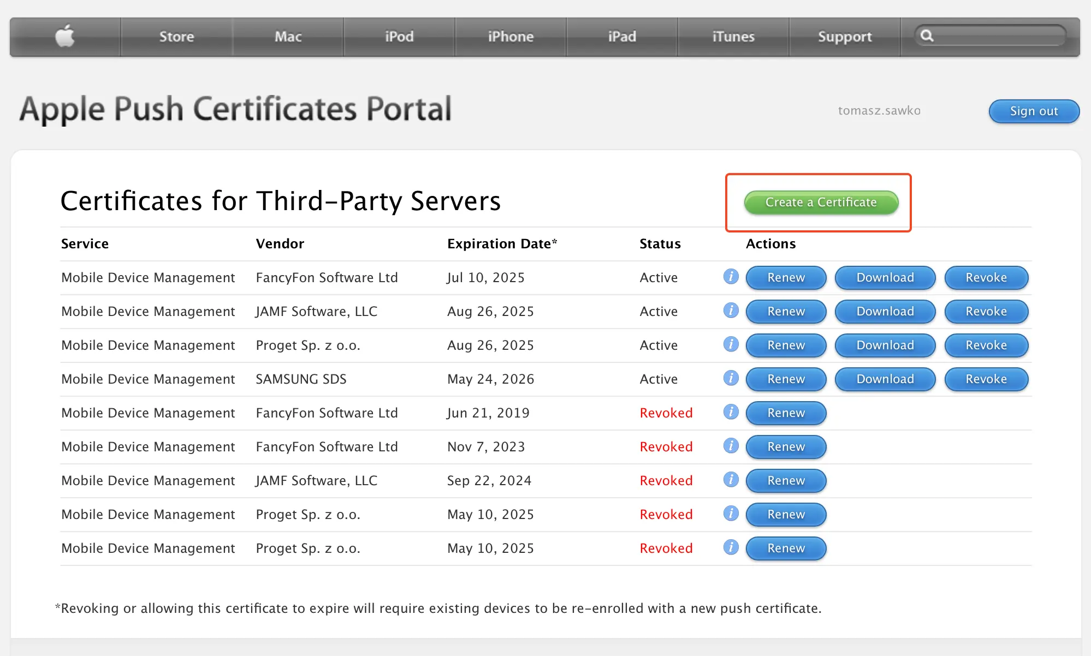Open the iTunes menu item

pos(733,37)
